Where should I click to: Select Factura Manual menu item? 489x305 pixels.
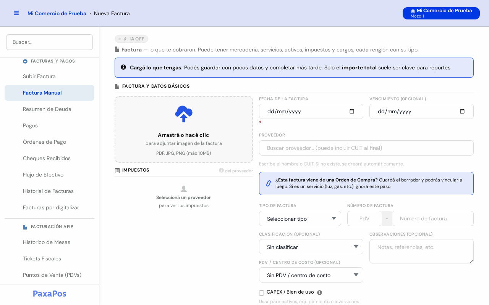tap(49, 93)
